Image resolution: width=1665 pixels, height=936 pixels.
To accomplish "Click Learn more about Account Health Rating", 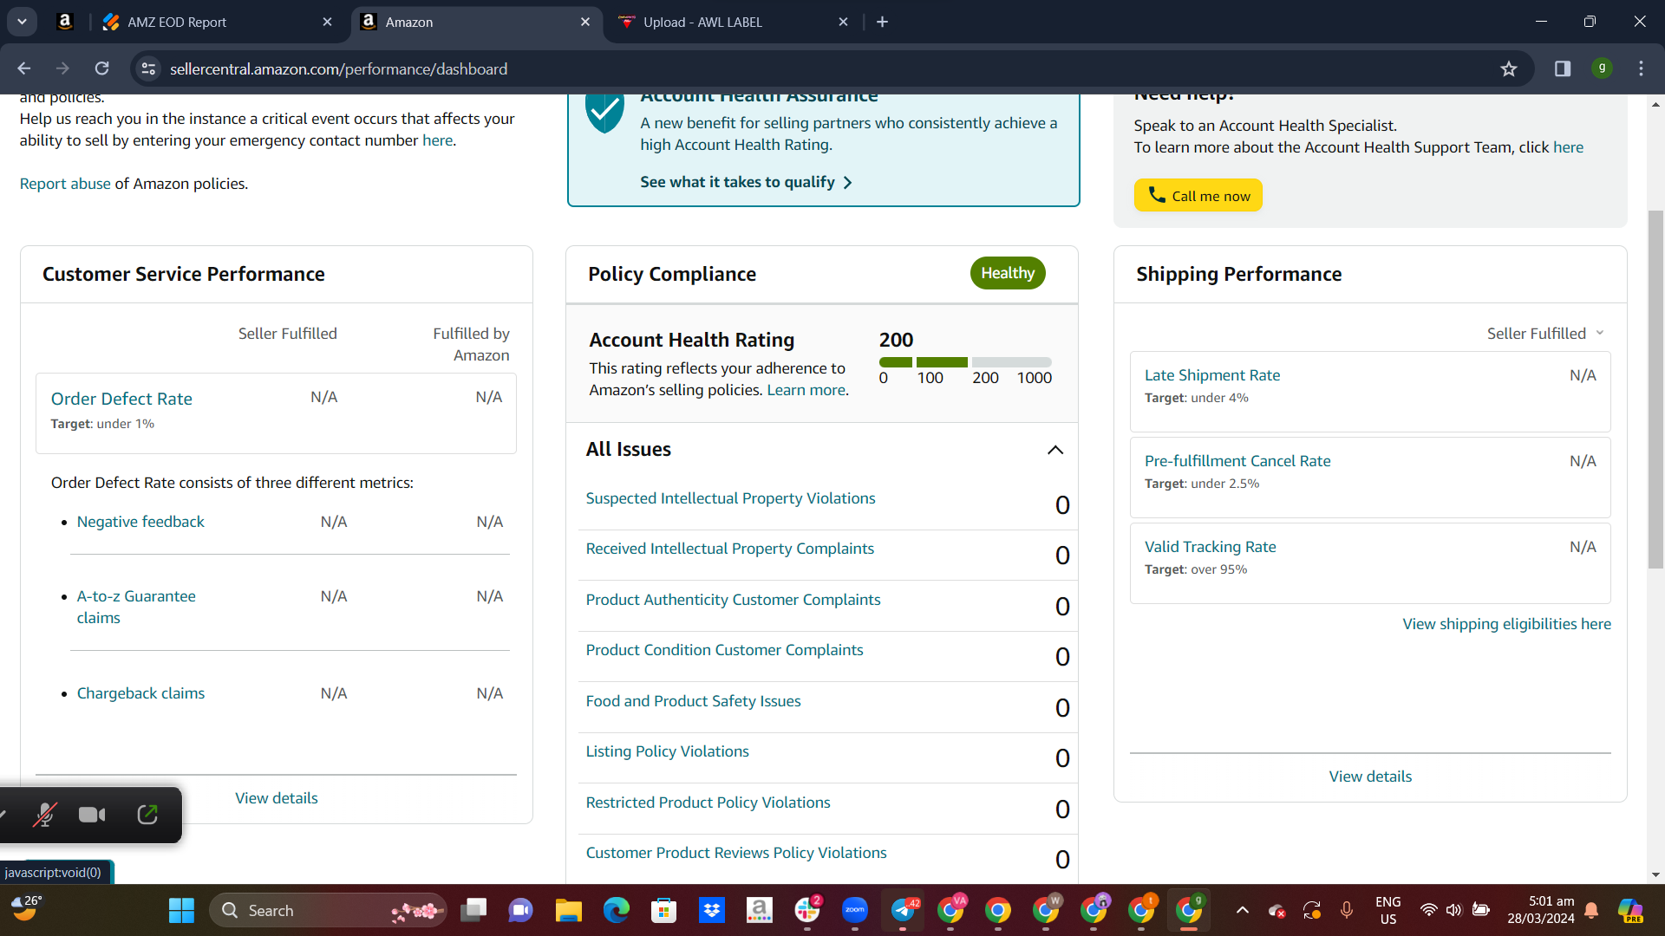I will [806, 390].
